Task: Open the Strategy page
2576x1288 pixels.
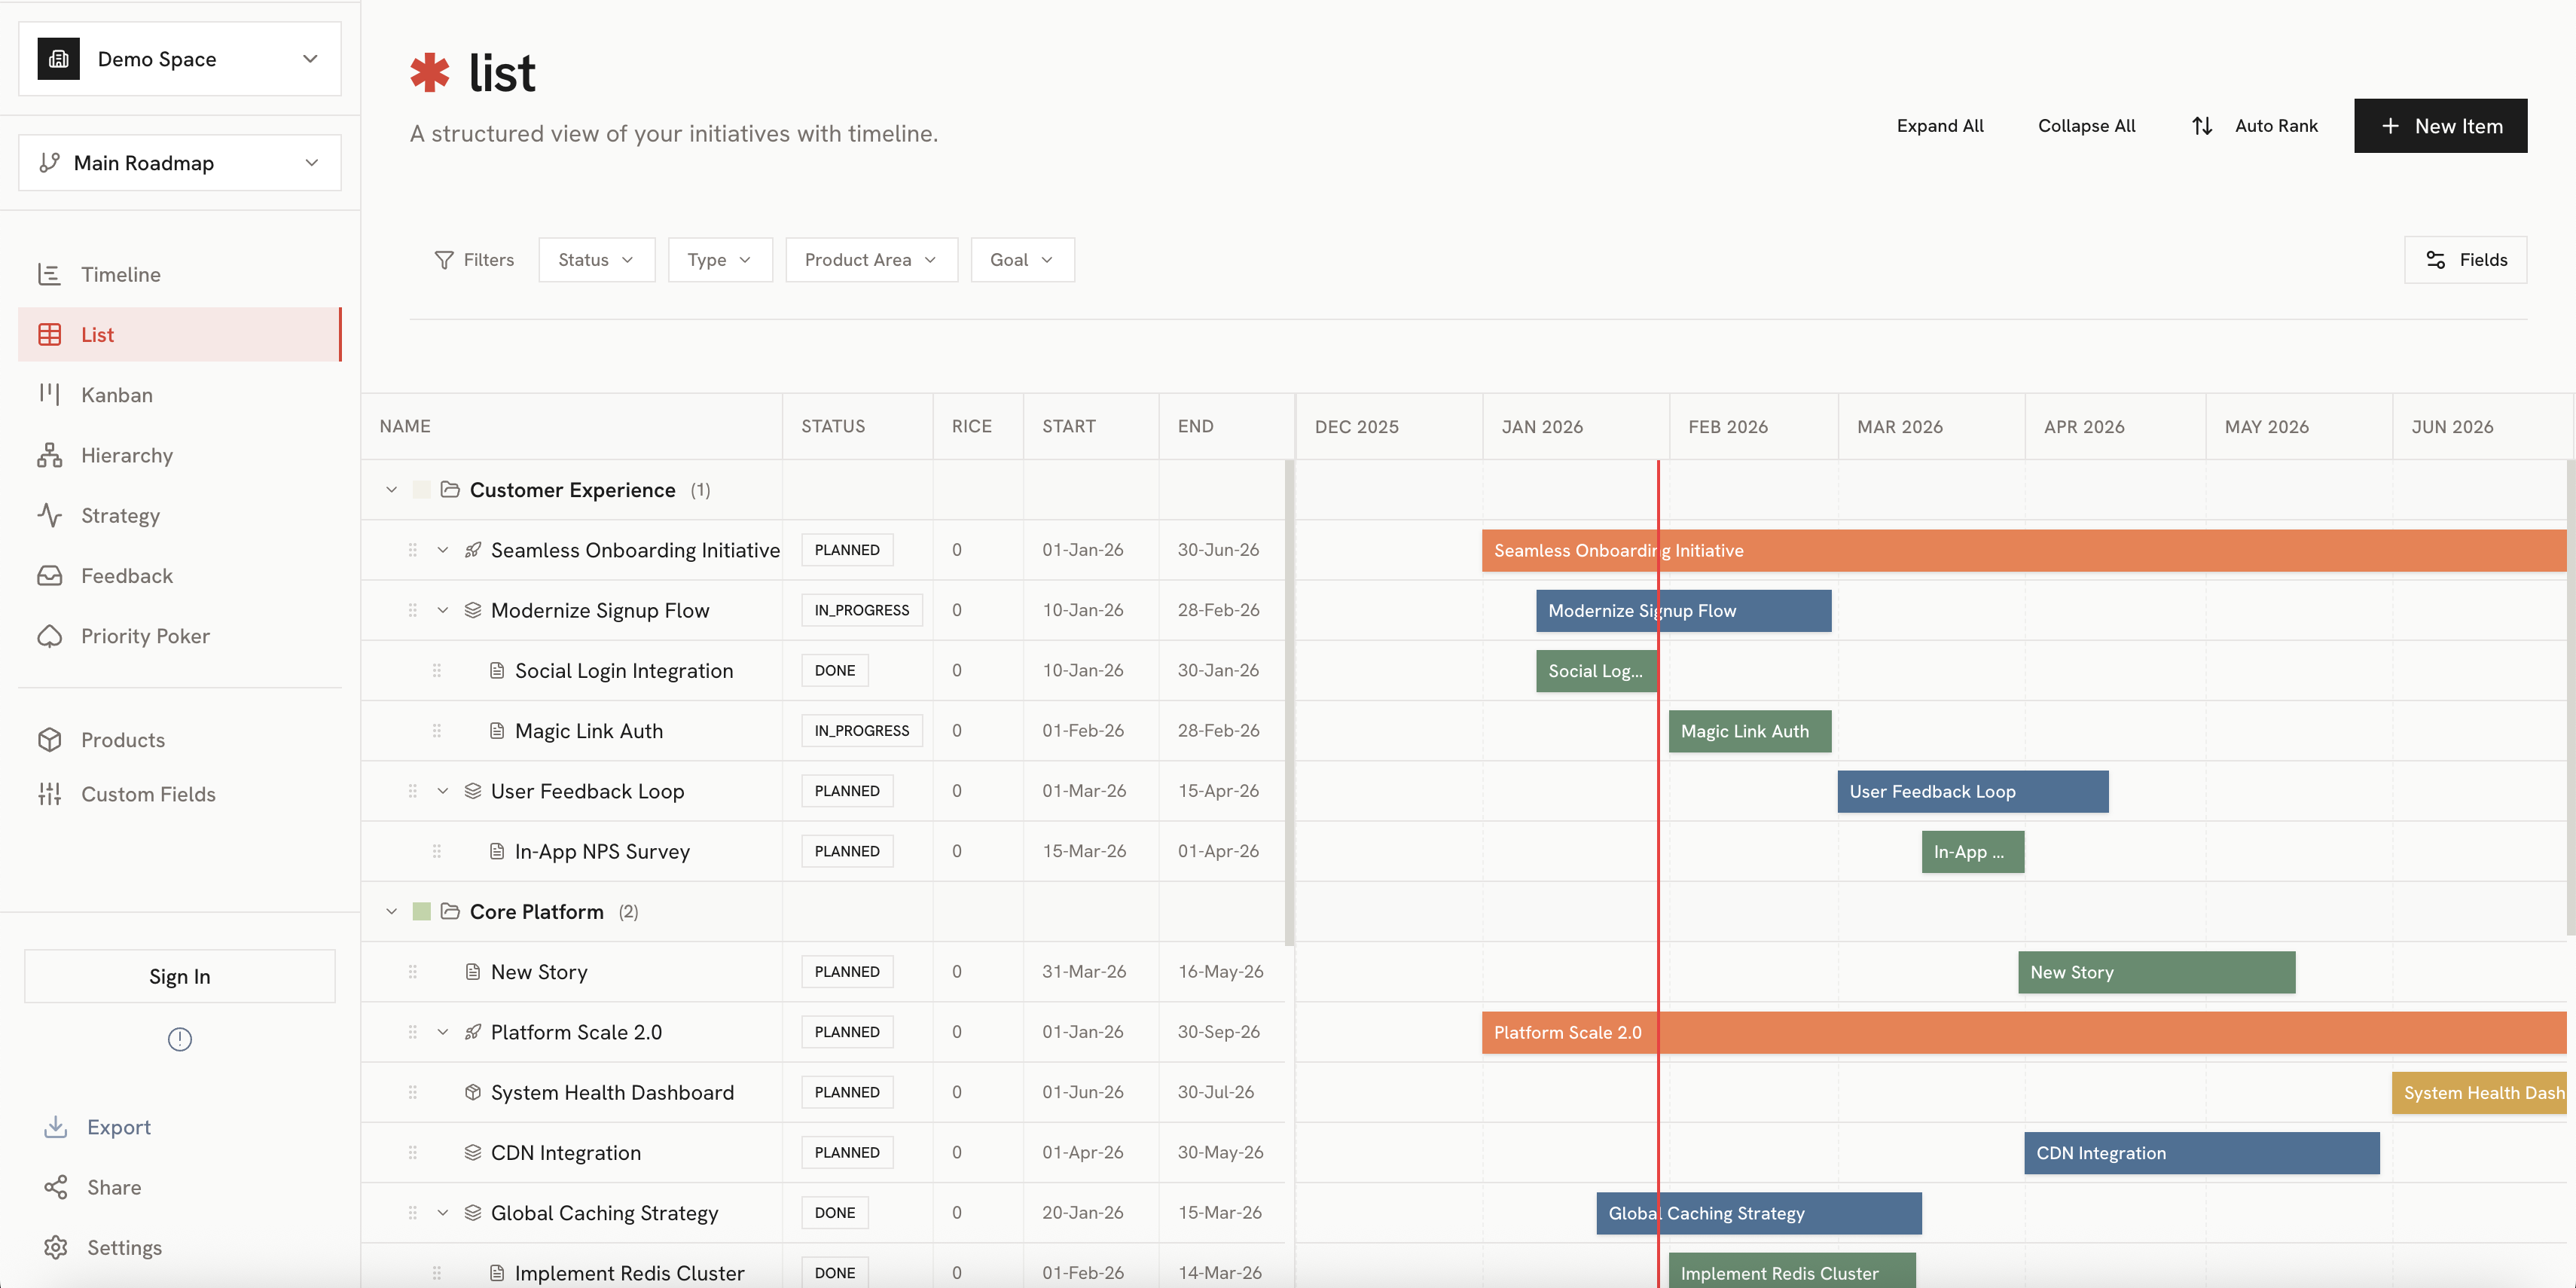Action: click(x=120, y=516)
